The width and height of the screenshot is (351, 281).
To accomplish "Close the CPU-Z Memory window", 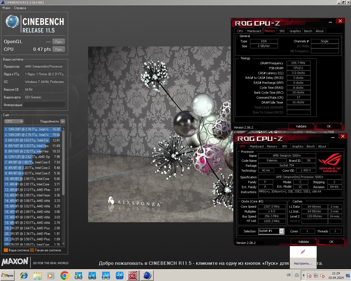I will click(x=340, y=21).
